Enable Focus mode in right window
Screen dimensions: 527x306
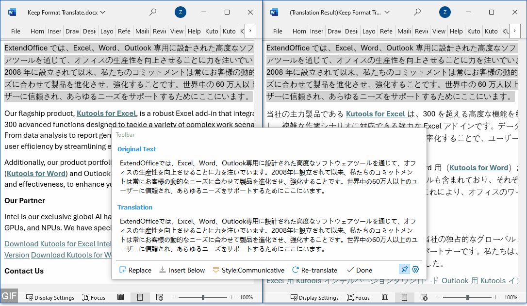(x=358, y=298)
